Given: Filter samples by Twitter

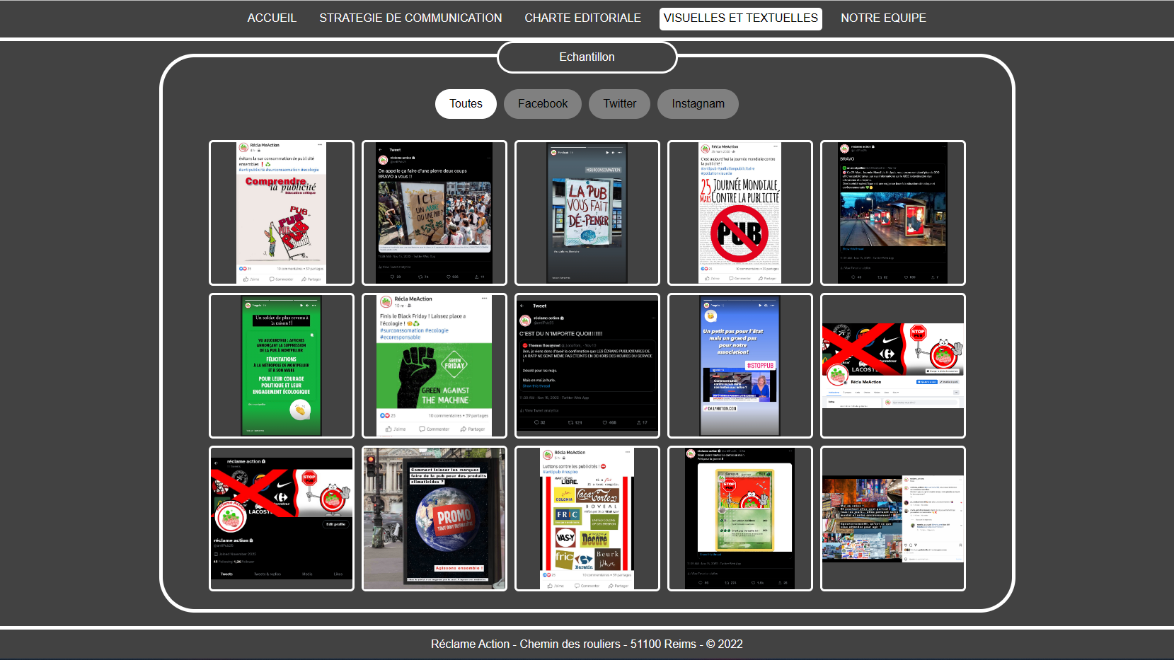Looking at the screenshot, I should [619, 104].
